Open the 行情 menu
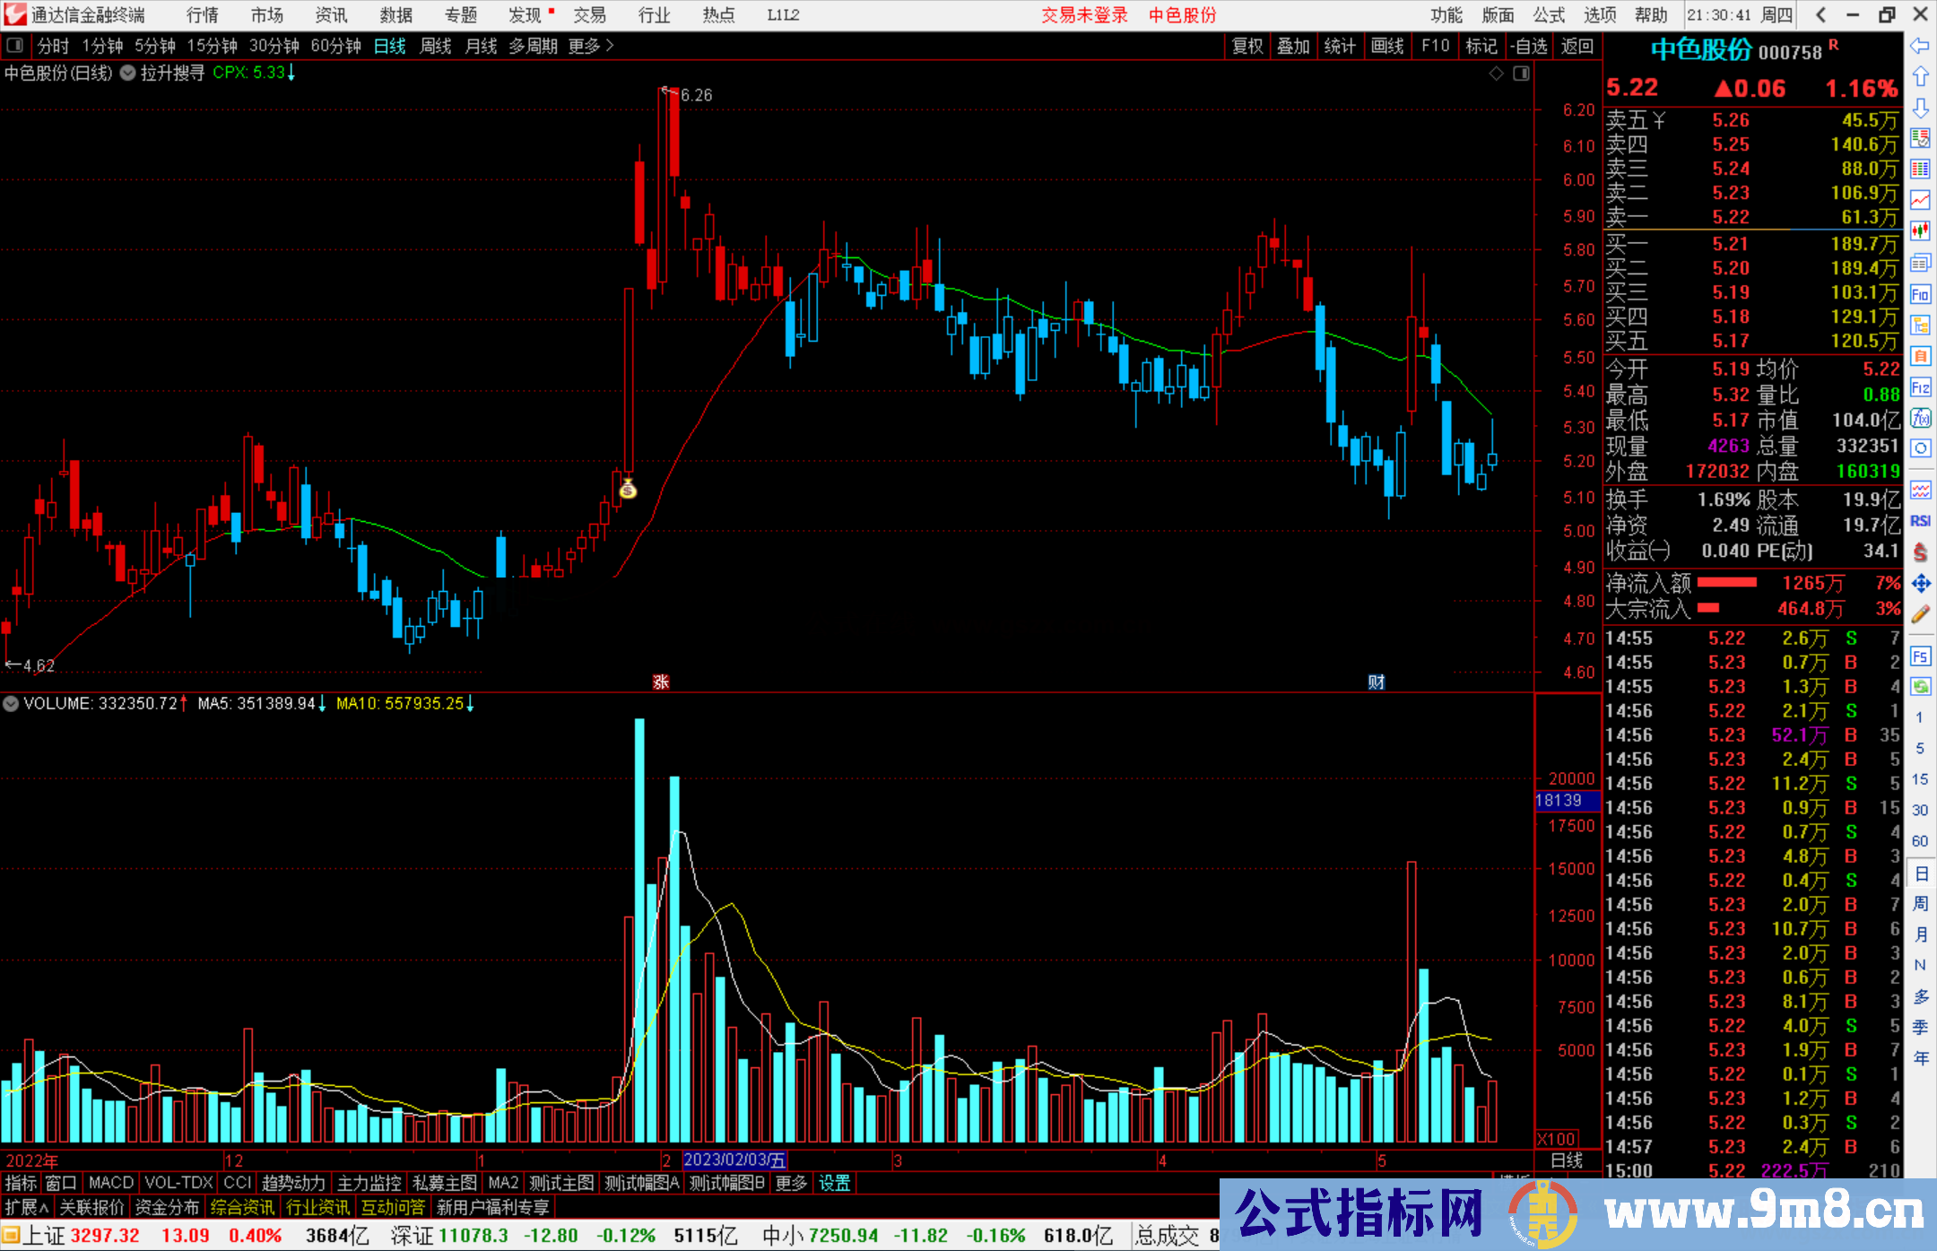 tap(203, 15)
